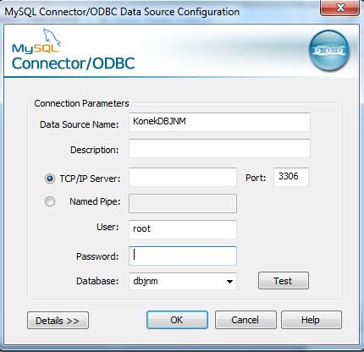Click the Password label
The height and width of the screenshot is (352, 364).
tap(97, 256)
